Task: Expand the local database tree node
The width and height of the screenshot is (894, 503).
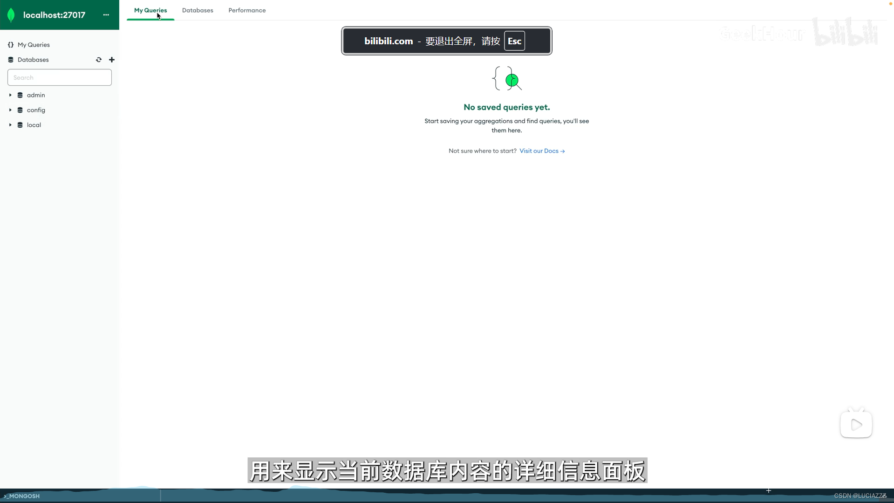Action: click(x=10, y=124)
